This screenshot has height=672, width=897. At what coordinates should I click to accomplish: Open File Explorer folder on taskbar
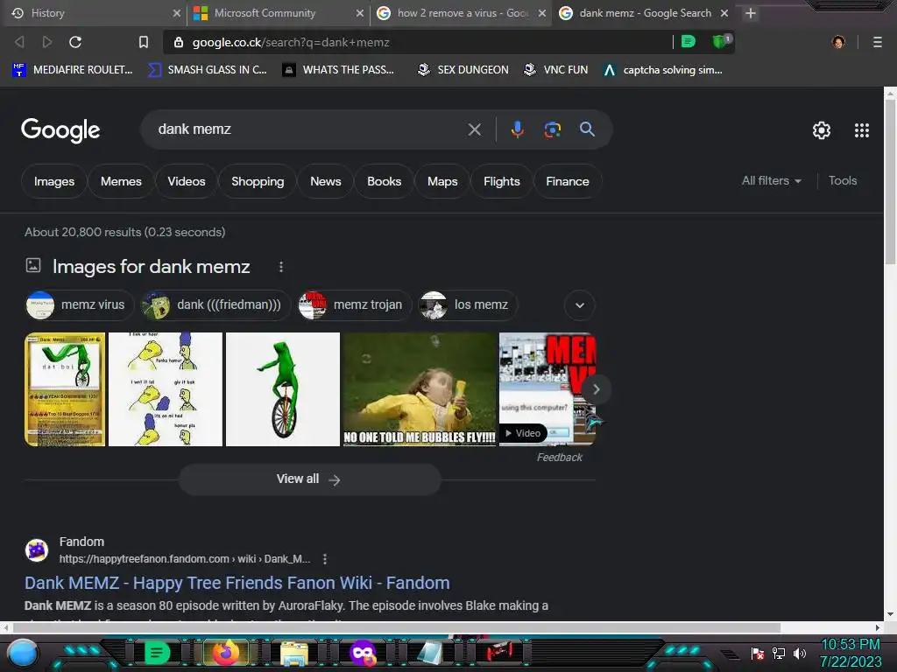[x=294, y=653]
